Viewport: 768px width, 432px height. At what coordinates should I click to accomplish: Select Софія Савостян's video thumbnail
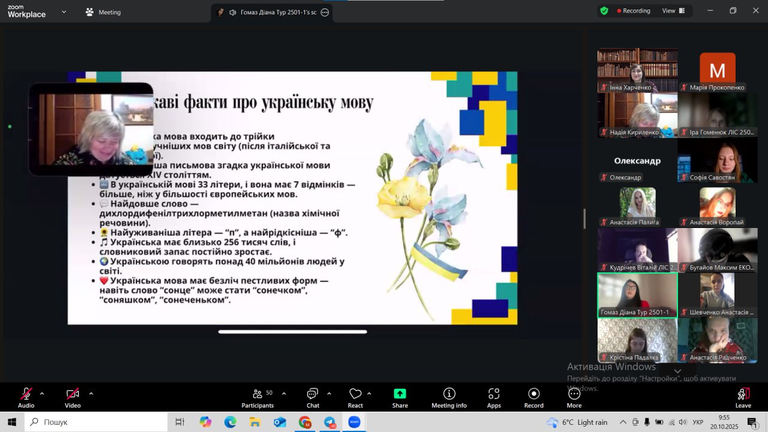pos(717,160)
